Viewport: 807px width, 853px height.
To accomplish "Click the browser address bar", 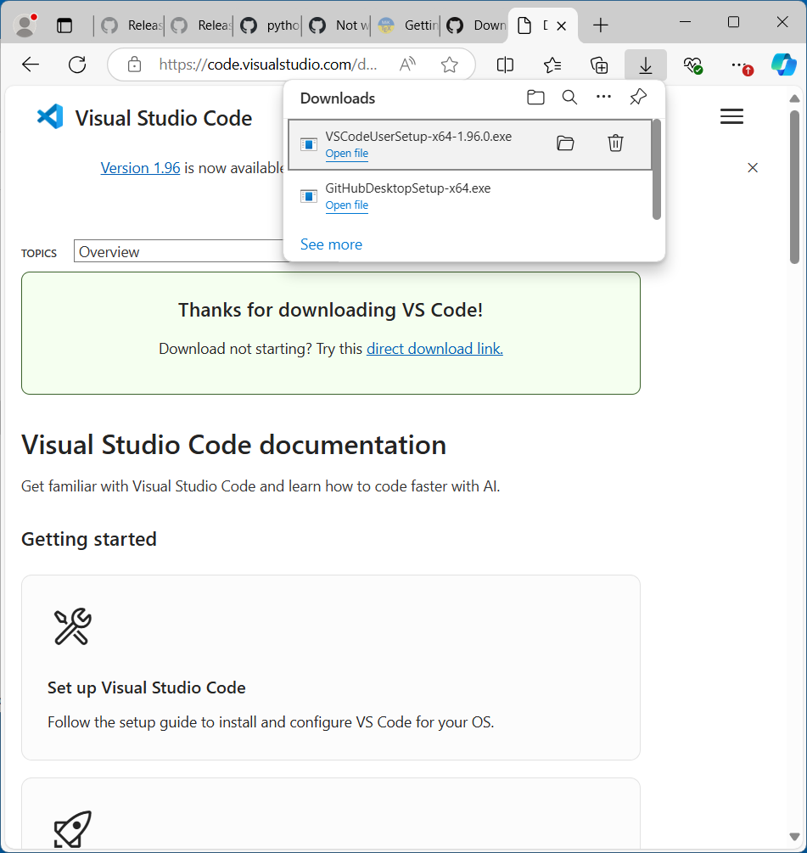I will point(267,65).
